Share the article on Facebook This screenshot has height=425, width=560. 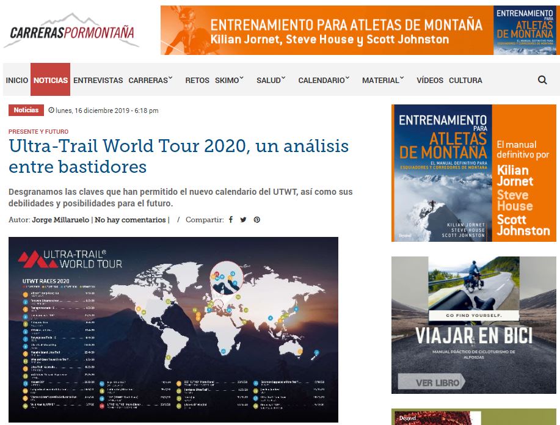pos(231,220)
